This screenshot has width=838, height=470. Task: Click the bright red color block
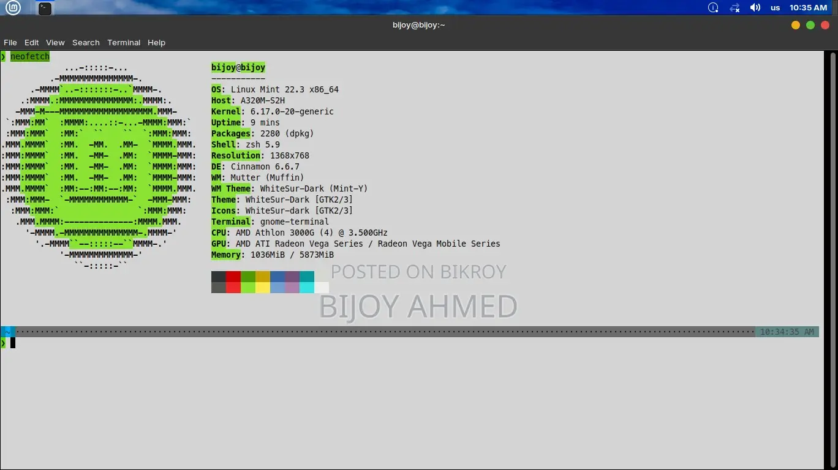233,288
